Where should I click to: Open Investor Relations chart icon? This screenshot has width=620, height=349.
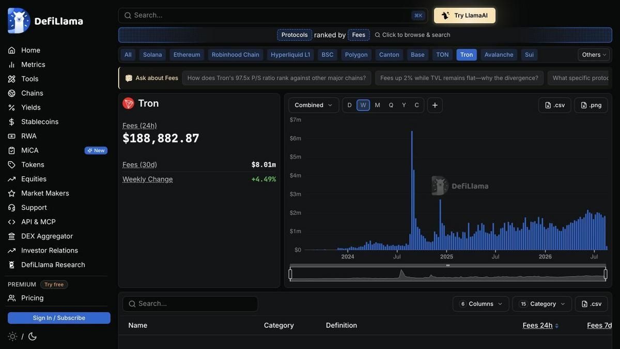point(12,251)
